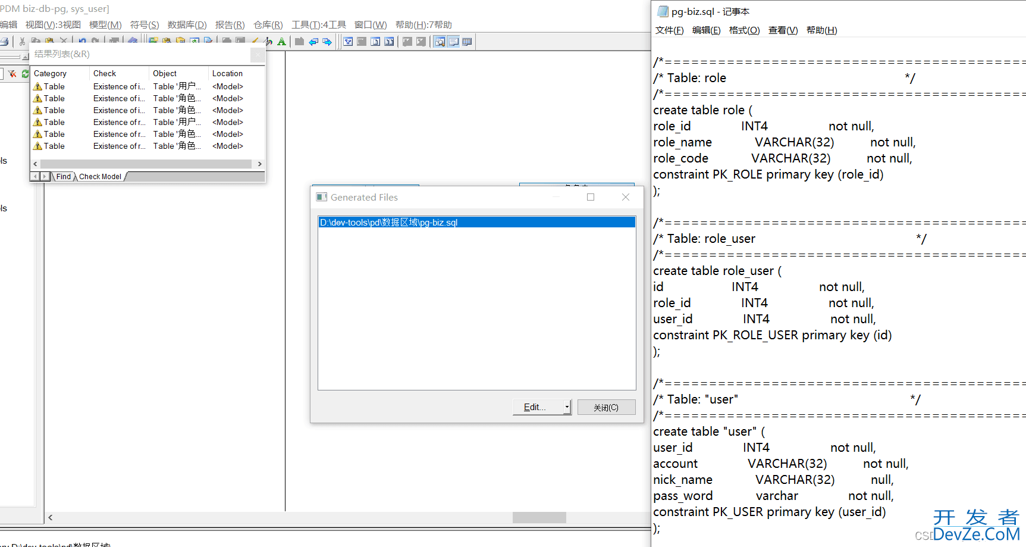
Task: Open the 文件(F) menu in Notepad
Action: point(669,30)
